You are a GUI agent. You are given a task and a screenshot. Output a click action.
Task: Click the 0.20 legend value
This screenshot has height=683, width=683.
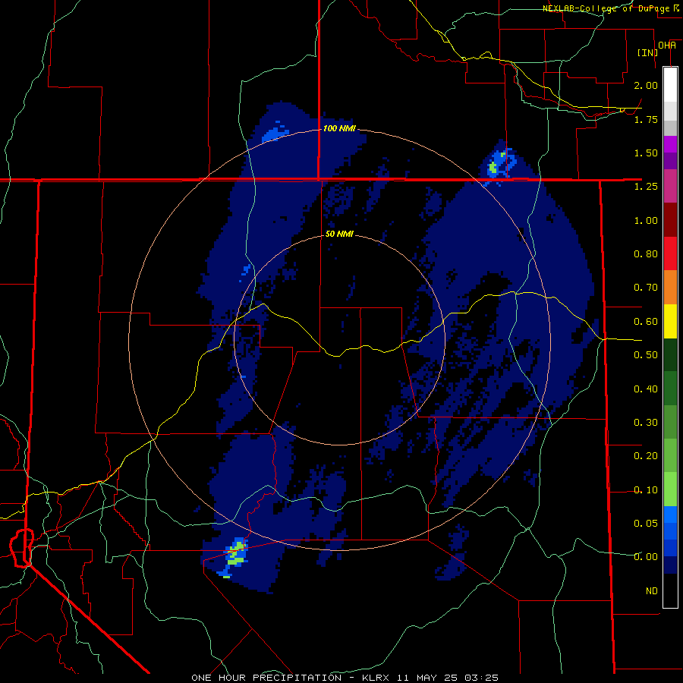(x=646, y=456)
